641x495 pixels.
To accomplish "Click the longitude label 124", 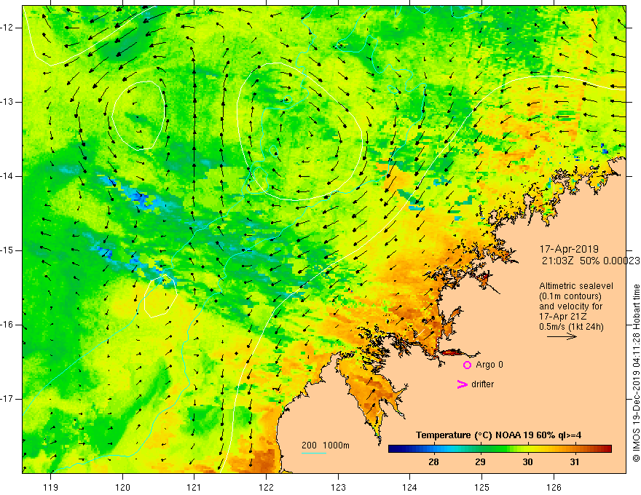I will tap(409, 487).
